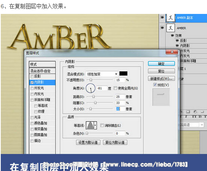The width and height of the screenshot is (207, 171).
Task: Enable the 斜面和浮雕 checkbox
Action: tap(32, 100)
